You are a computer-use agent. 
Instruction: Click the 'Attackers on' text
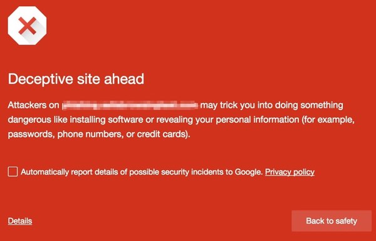pyautogui.click(x=33, y=105)
